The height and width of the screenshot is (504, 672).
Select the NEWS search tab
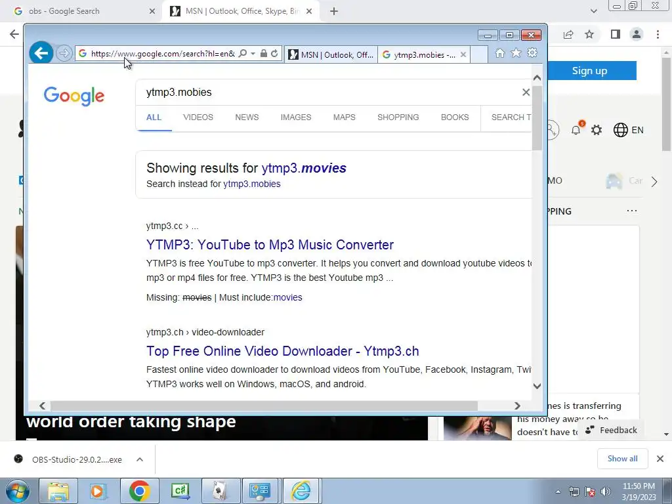(247, 117)
